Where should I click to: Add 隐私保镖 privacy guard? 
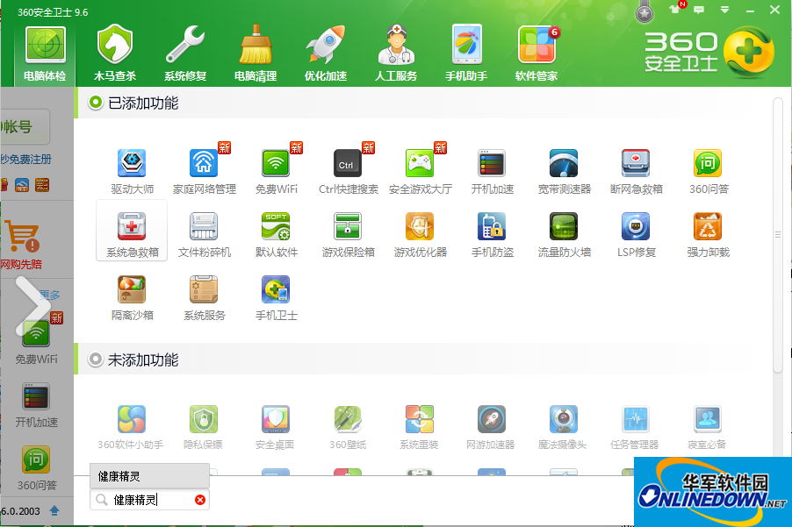click(203, 427)
